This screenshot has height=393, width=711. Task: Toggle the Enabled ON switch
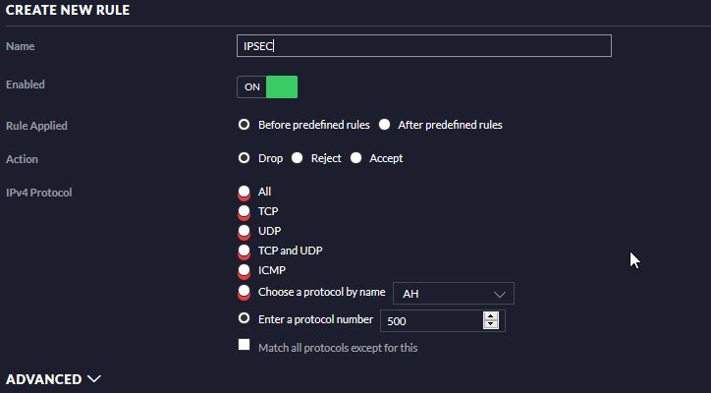(267, 86)
